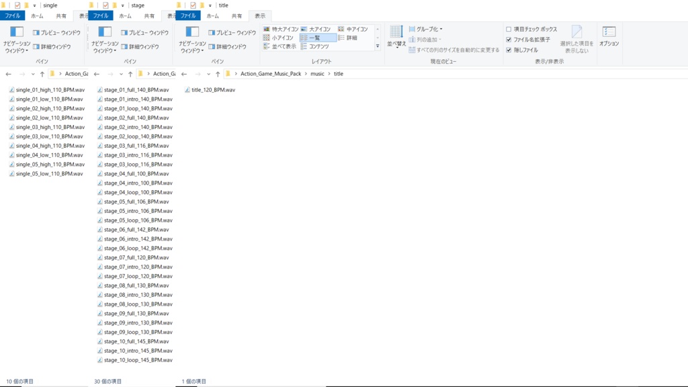Select details layout (詳細)
This screenshot has width=688, height=387.
pyautogui.click(x=347, y=38)
